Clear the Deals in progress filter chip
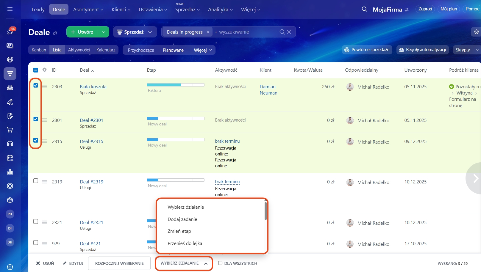 pyautogui.click(x=208, y=32)
